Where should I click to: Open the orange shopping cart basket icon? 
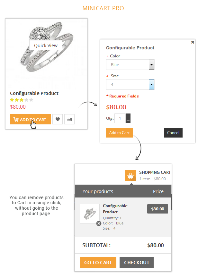click(130, 176)
